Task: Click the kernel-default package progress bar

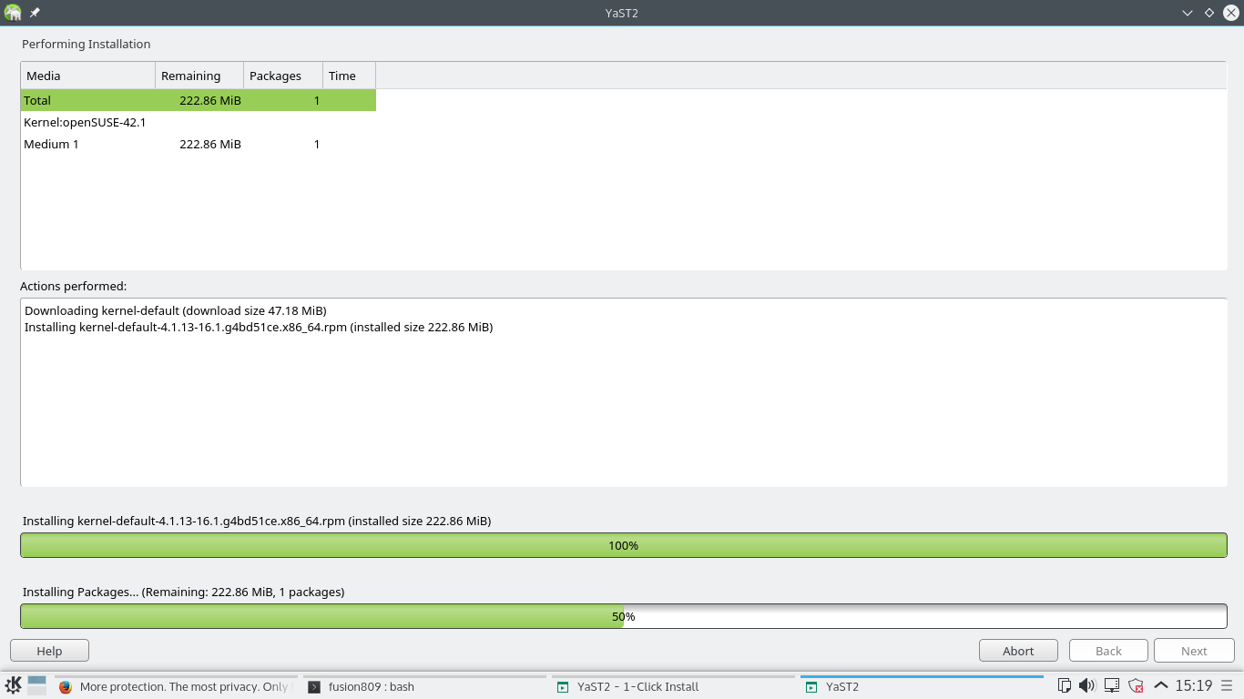Action: click(623, 545)
